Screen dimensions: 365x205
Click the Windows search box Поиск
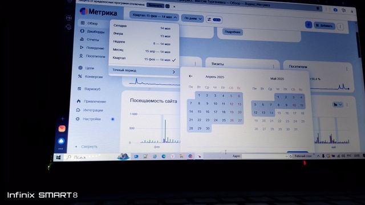91,157
